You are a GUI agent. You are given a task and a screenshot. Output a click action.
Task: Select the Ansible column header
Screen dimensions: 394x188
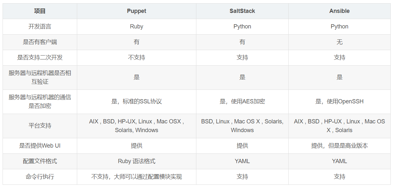(339, 11)
